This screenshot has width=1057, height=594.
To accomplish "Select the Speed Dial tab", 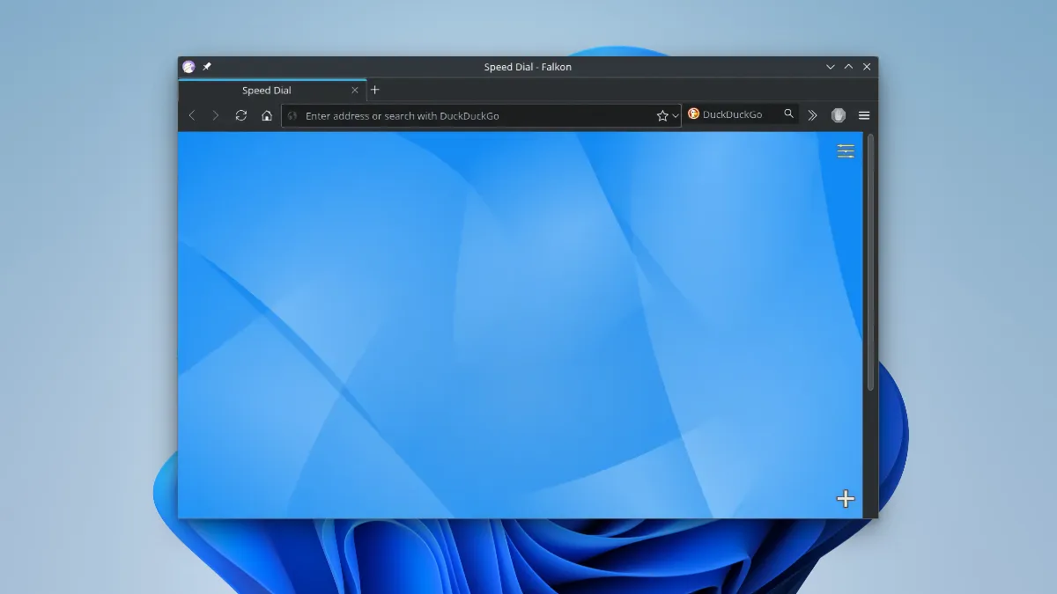I will point(266,91).
